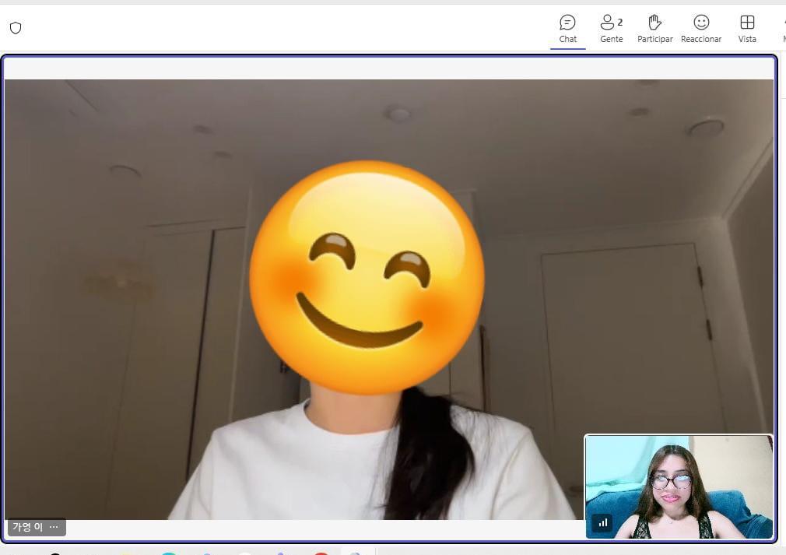Open the Vista layout options
The height and width of the screenshot is (555, 786).
[x=746, y=29]
